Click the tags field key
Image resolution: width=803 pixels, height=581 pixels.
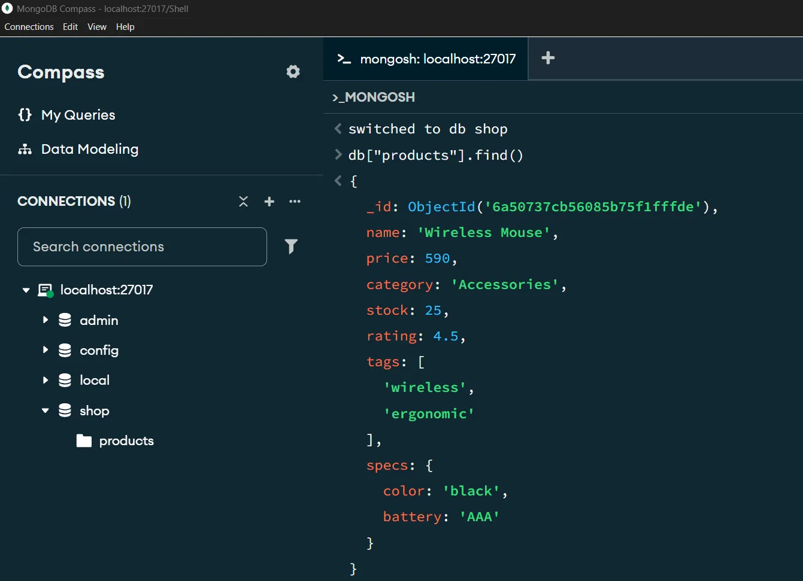point(383,362)
